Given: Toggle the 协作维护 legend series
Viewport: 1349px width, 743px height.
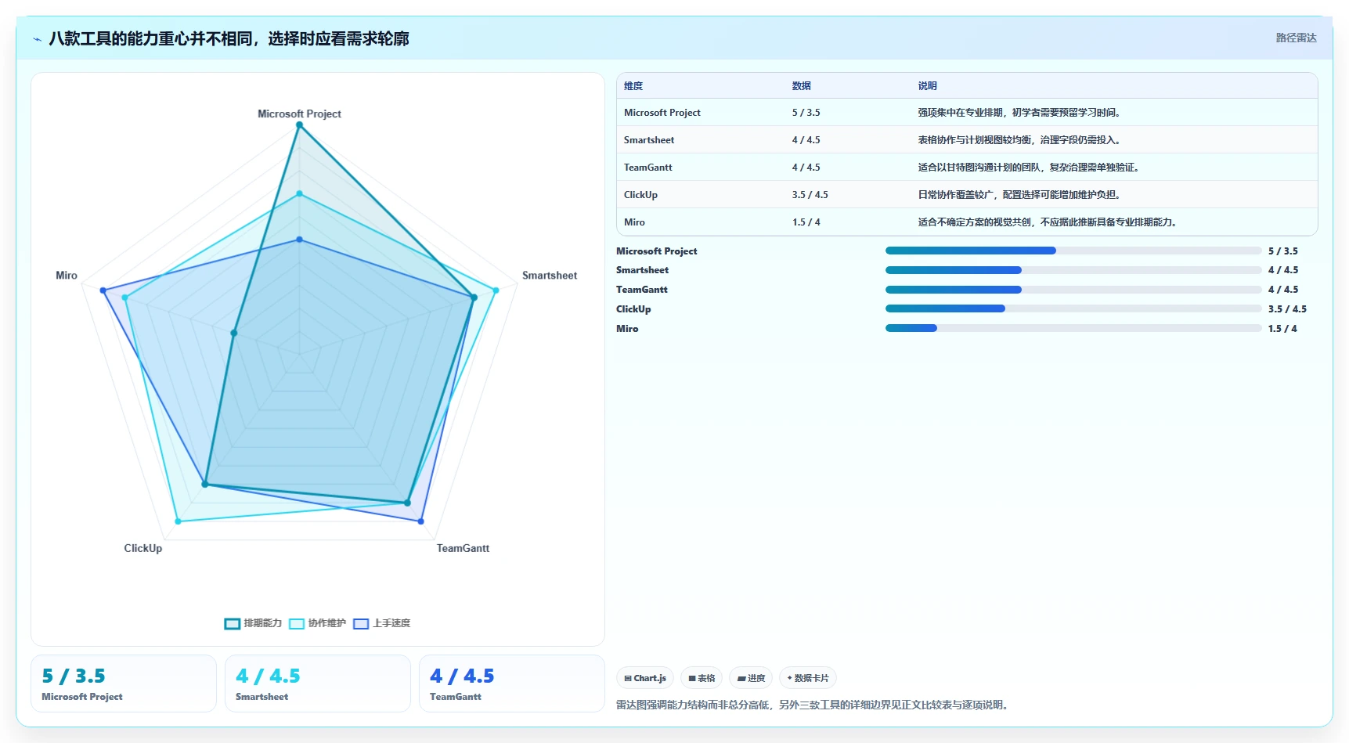Looking at the screenshot, I should 317,623.
